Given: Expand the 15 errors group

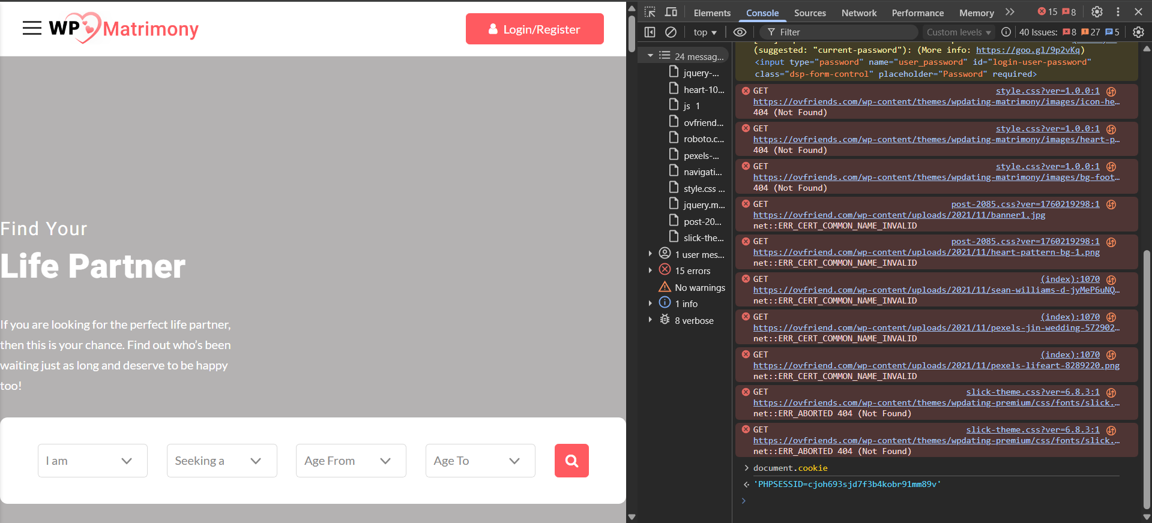Looking at the screenshot, I should click(x=650, y=270).
